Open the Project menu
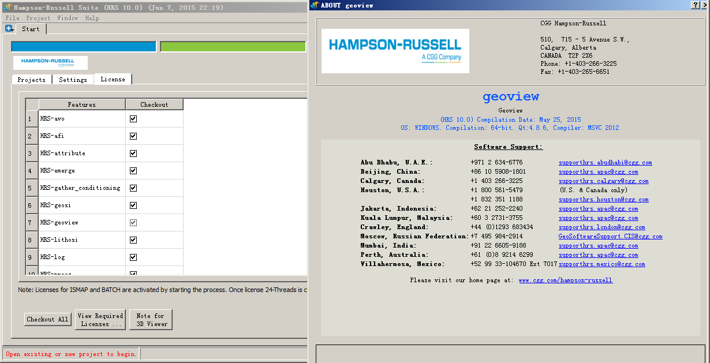This screenshot has width=710, height=363. [38, 18]
